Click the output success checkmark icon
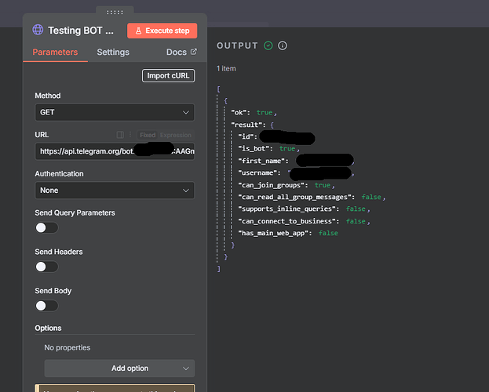489x392 pixels. coord(268,45)
